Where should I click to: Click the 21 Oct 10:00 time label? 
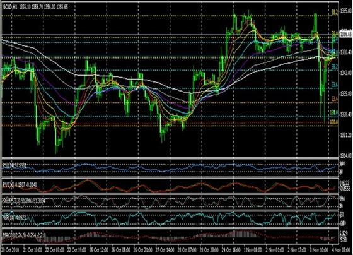(x=33, y=250)
